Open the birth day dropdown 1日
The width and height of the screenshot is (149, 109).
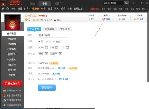(x=65, y=48)
